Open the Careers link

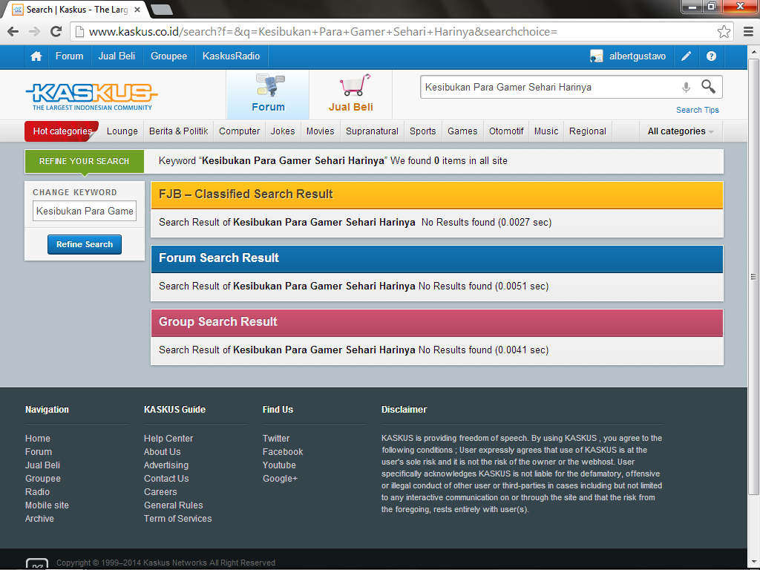160,492
